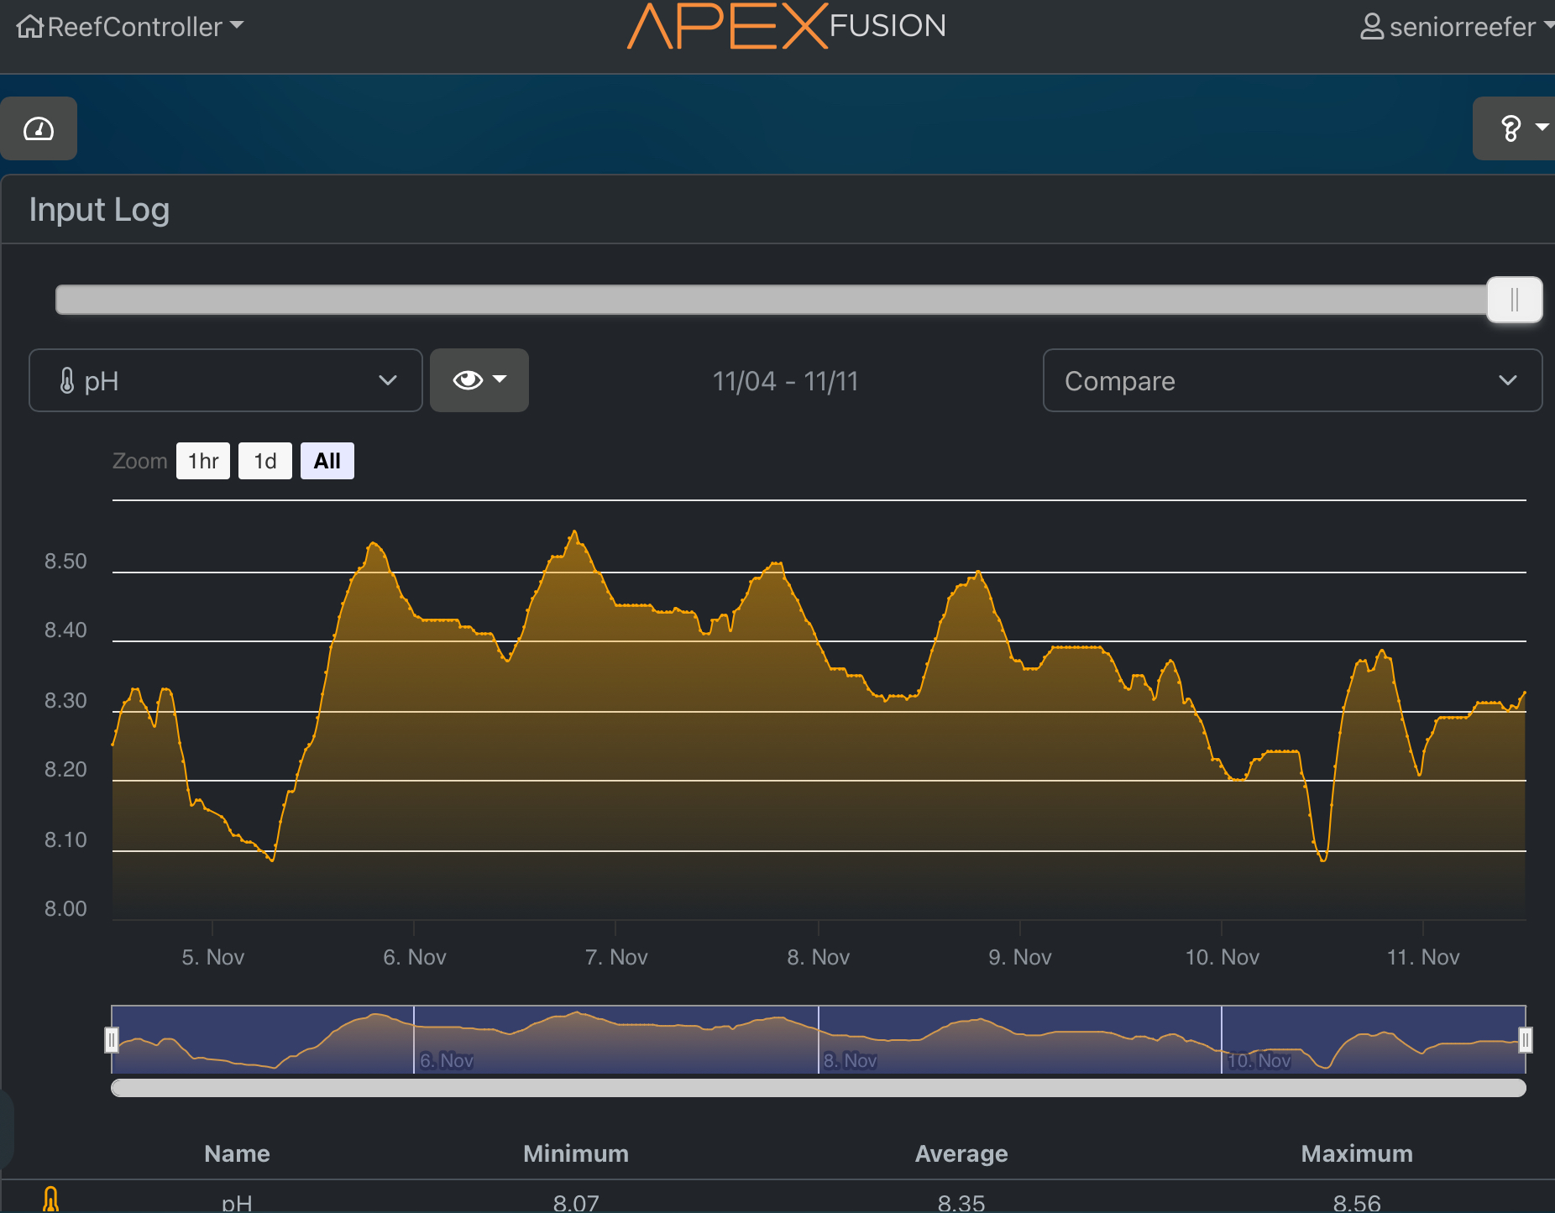
Task: Click the user profile icon
Action: click(1371, 27)
